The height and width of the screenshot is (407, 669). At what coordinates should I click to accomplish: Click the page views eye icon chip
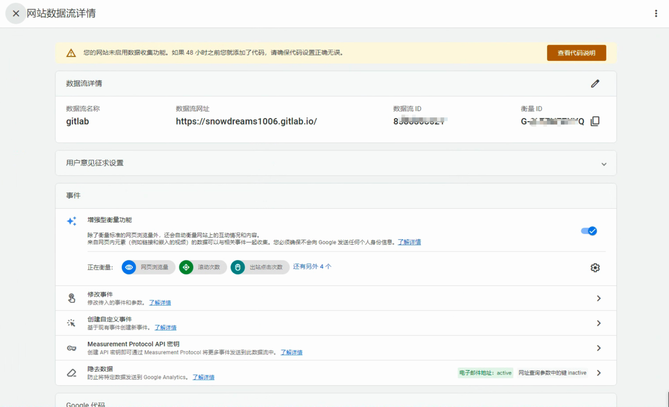tap(129, 267)
